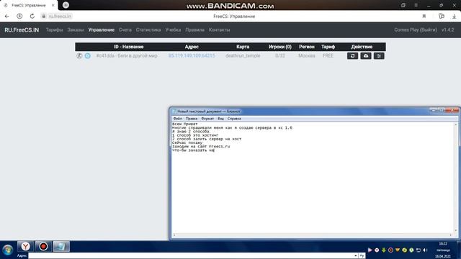Click the map name deathrun_temple
Image resolution: width=461 pixels, height=259 pixels.
click(243, 55)
